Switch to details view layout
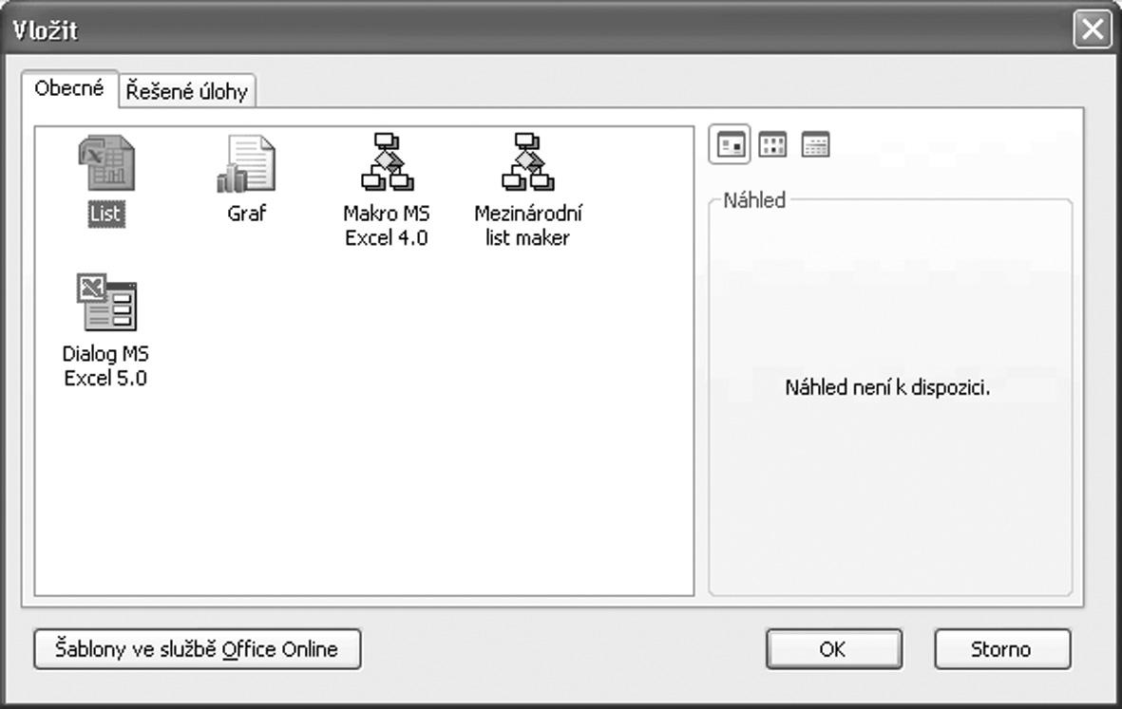 [x=816, y=144]
